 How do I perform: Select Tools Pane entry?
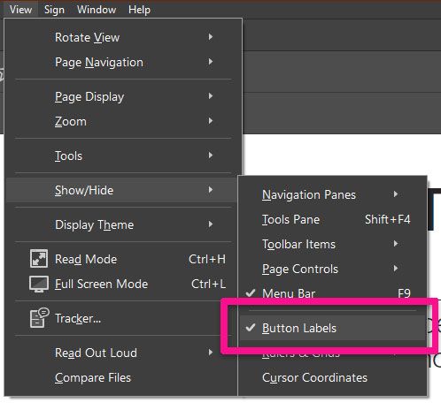pyautogui.click(x=332, y=219)
